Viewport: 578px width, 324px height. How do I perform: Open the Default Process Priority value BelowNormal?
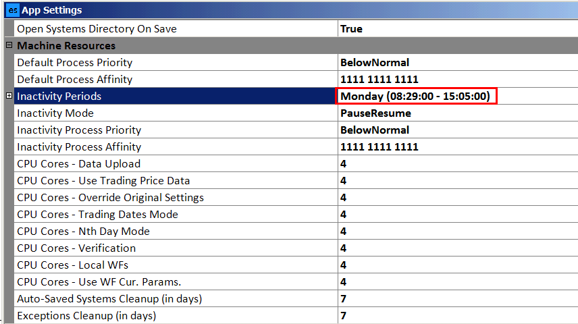(x=375, y=63)
